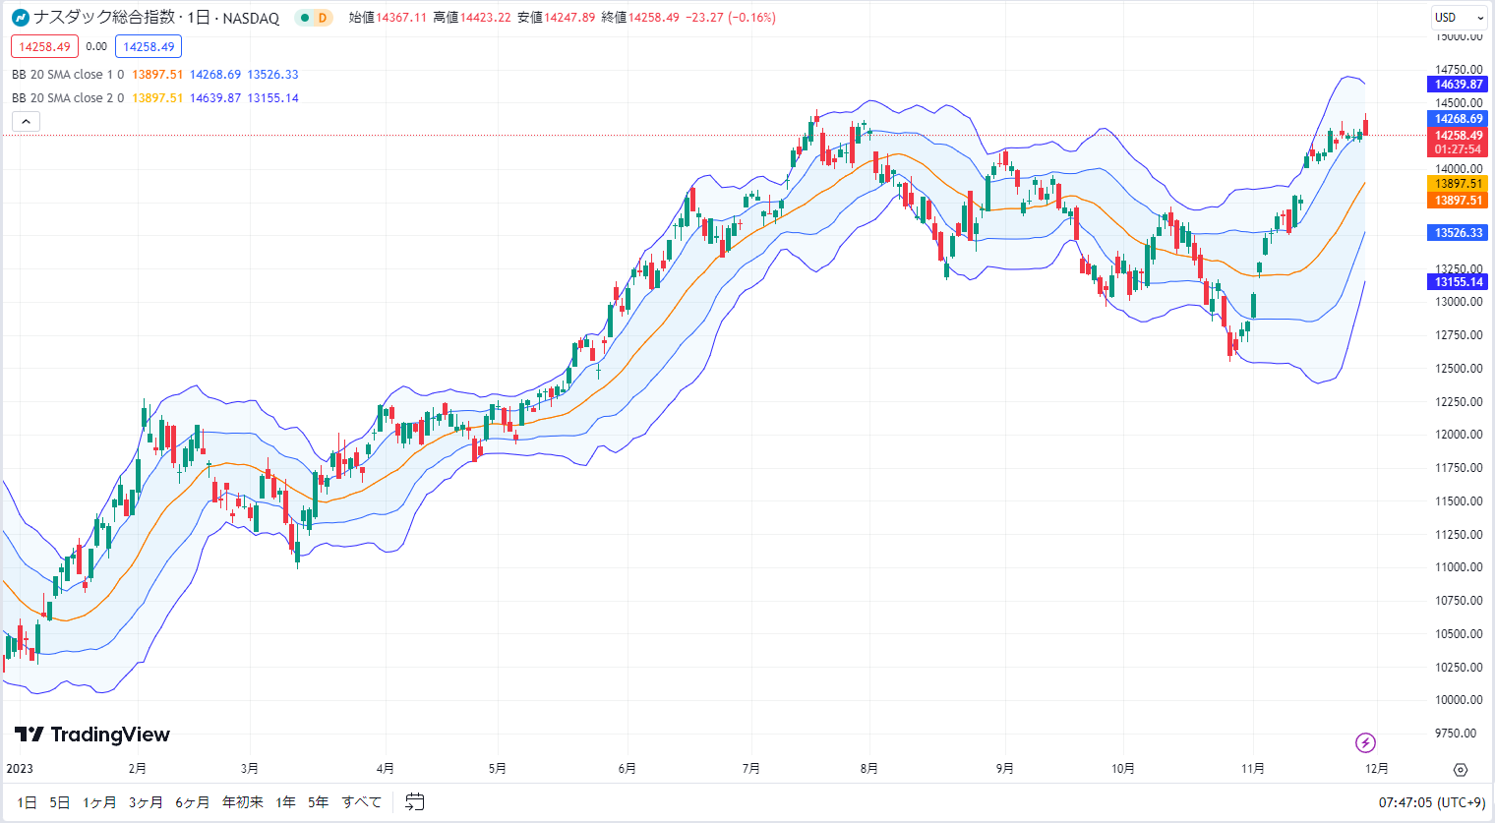Click the blue buy price 14258.49 button
Screen dimensions: 1495x823
coord(149,46)
